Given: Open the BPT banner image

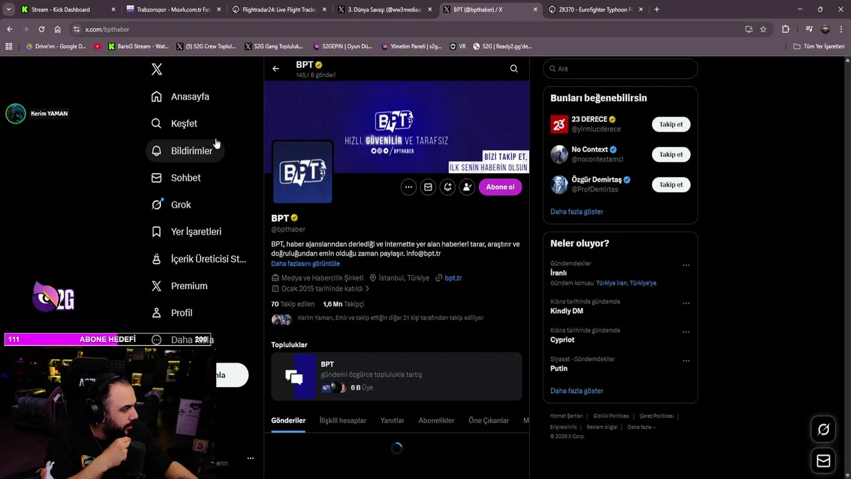Looking at the screenshot, I should 397,126.
